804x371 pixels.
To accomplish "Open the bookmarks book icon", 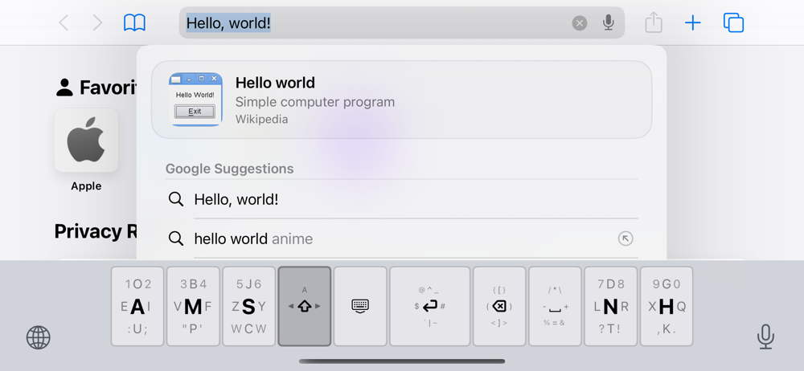I will (x=135, y=23).
